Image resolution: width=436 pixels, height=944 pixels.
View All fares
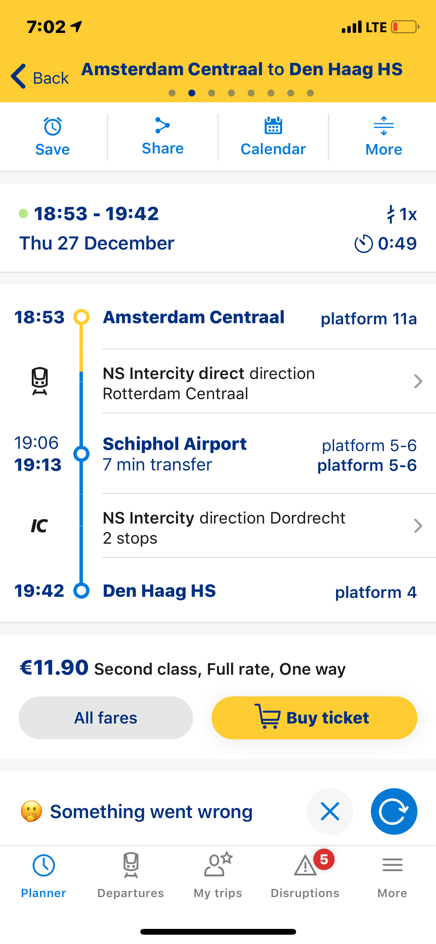[x=106, y=718]
